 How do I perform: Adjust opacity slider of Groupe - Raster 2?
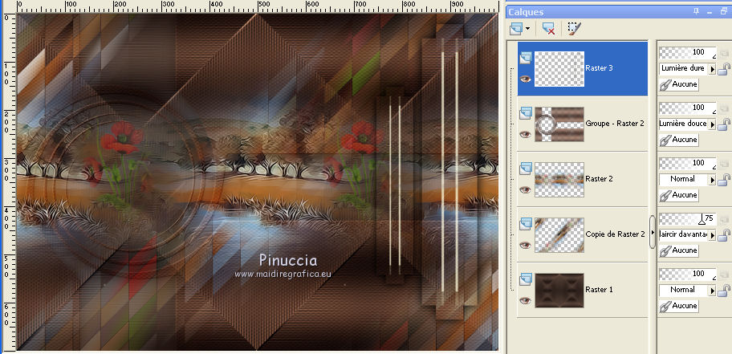688,108
